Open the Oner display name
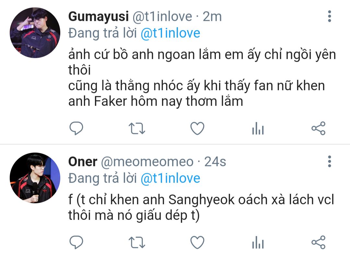This screenshot has width=350, height=254. (x=83, y=161)
